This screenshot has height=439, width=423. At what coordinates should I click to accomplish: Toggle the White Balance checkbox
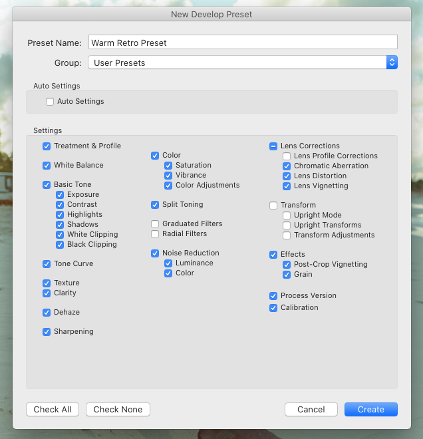point(47,166)
